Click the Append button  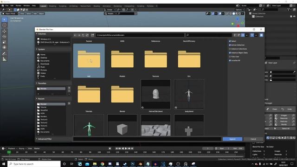click(232, 139)
